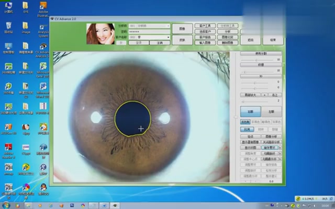Open the 客户名称 customer name dropdown

pos(168,37)
